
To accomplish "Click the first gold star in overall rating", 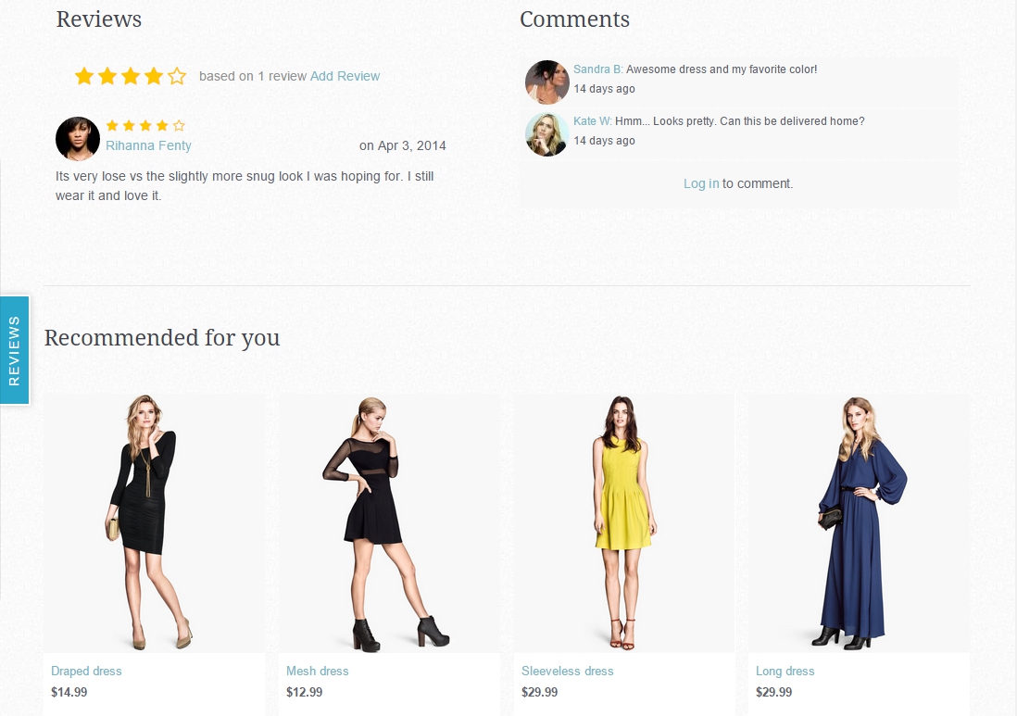I will 84,77.
